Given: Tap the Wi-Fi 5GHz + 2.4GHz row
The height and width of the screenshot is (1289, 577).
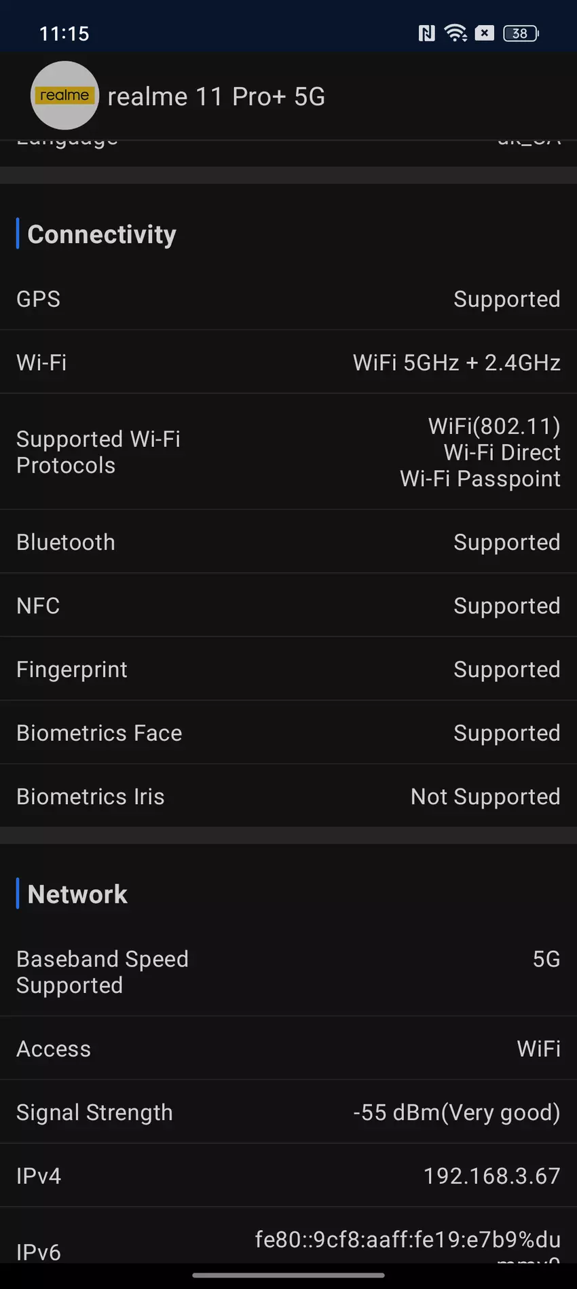Looking at the screenshot, I should click(x=288, y=363).
